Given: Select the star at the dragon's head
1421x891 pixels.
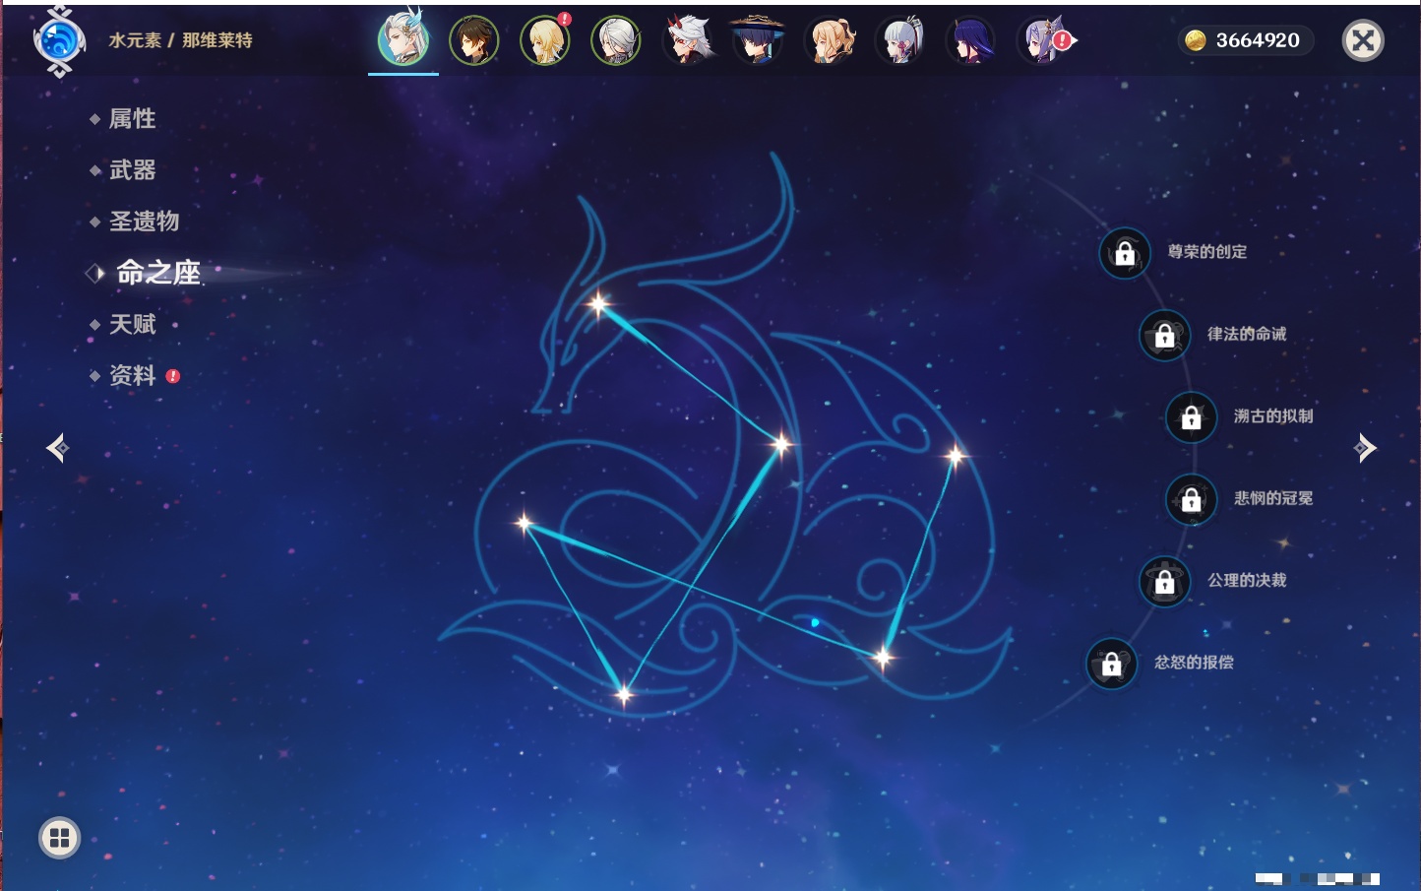Looking at the screenshot, I should [598, 303].
